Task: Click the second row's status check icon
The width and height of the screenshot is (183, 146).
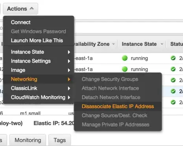Action: pyautogui.click(x=173, y=69)
